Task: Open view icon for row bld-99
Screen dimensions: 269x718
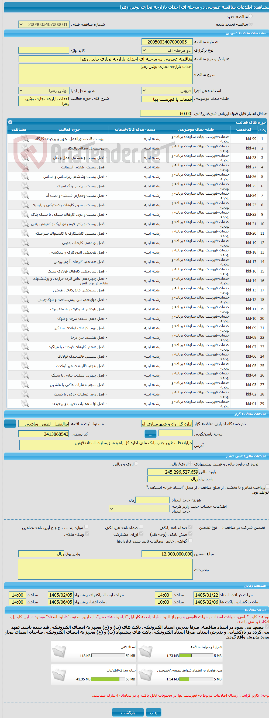Action: coord(25,138)
